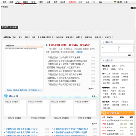
Task: Open 角色创建 under 新手入门
Action: [115, 77]
